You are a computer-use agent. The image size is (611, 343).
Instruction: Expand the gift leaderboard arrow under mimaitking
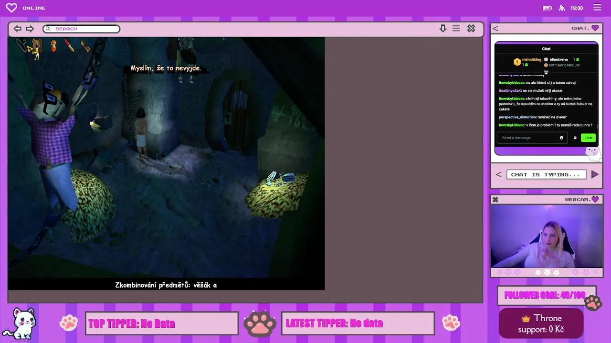[546, 72]
